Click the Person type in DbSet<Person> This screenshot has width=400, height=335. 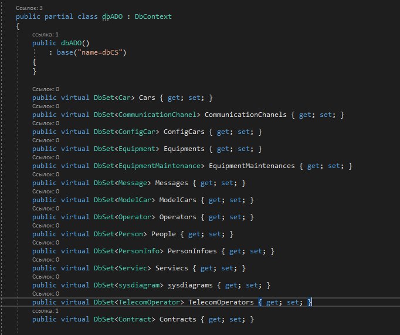(x=131, y=234)
